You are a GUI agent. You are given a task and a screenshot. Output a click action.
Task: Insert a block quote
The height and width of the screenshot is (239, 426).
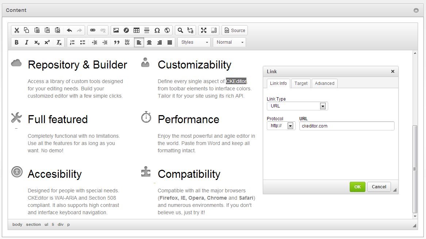117,42
